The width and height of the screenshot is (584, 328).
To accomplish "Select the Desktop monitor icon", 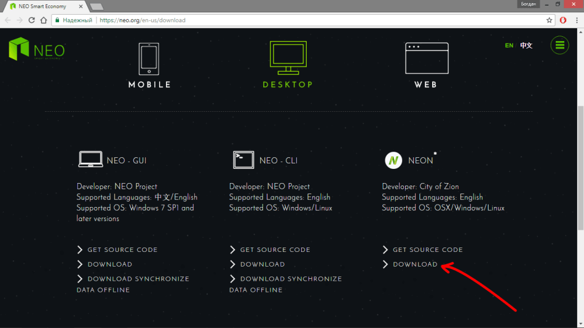I will 288,58.
